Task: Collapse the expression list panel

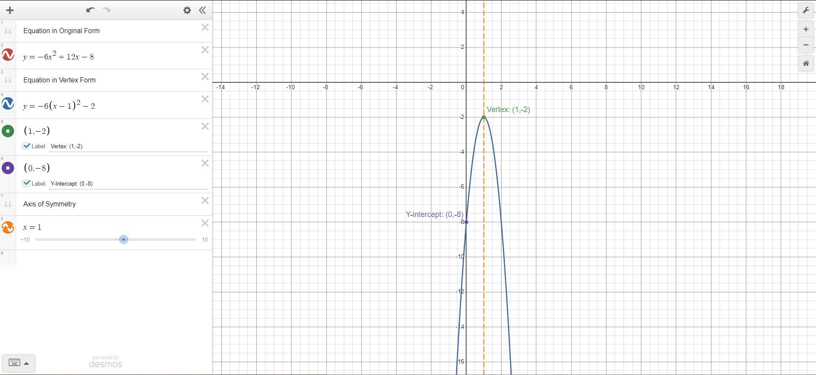Action: (203, 10)
